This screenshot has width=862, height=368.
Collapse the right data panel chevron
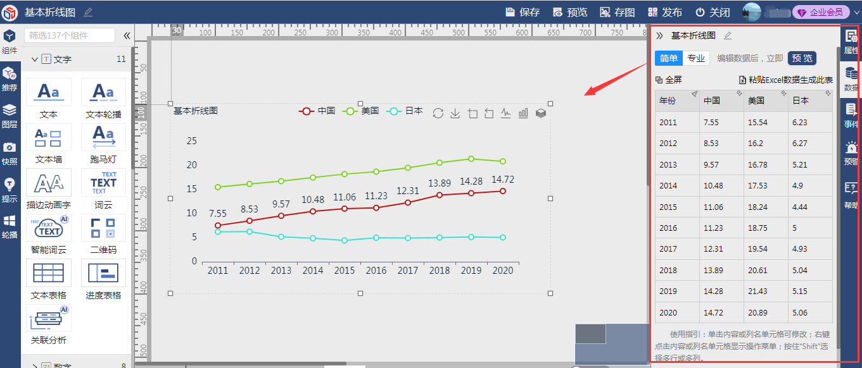click(659, 35)
